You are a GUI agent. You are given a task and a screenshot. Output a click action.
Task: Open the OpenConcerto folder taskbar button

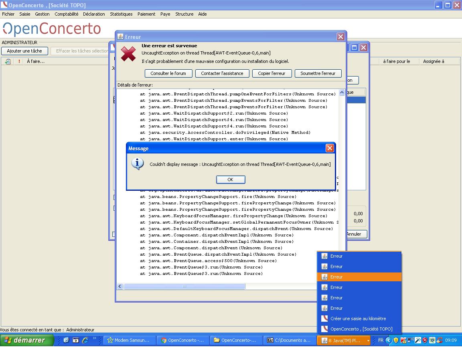click(x=236, y=340)
